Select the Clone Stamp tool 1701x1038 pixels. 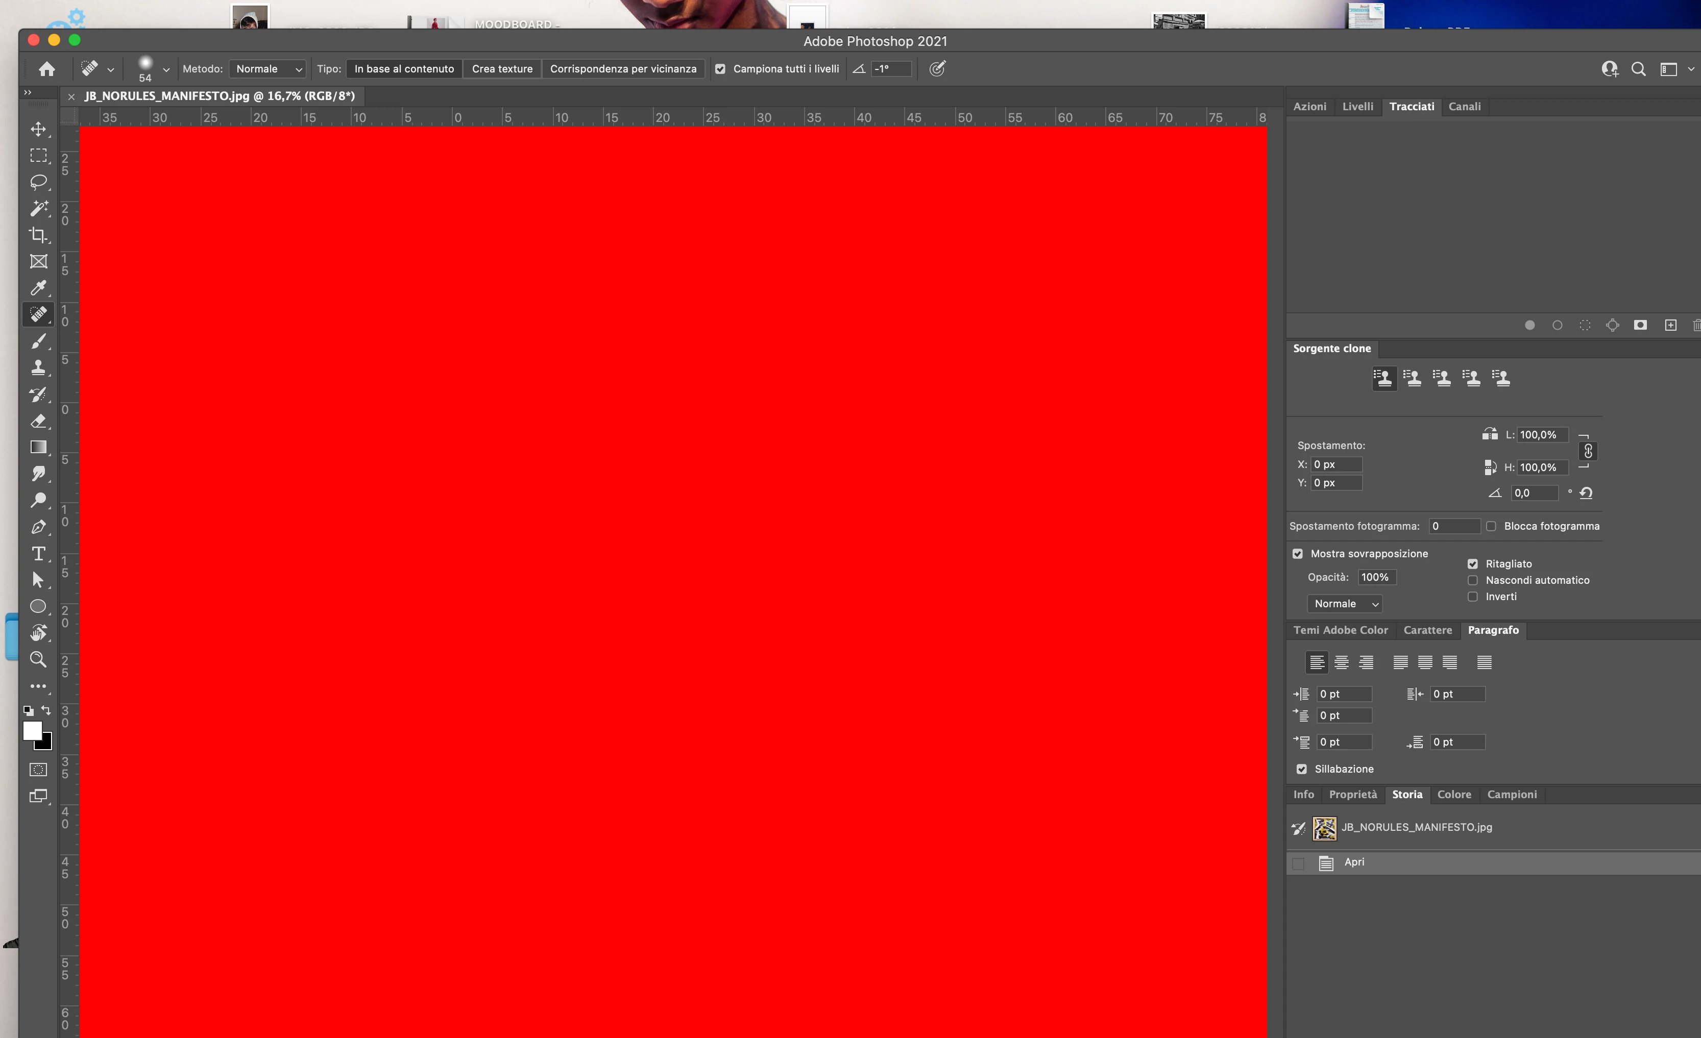point(39,367)
